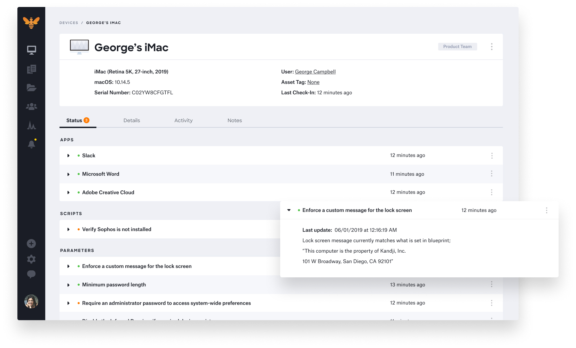Click the Adobe Creative Cloud app name

(108, 192)
